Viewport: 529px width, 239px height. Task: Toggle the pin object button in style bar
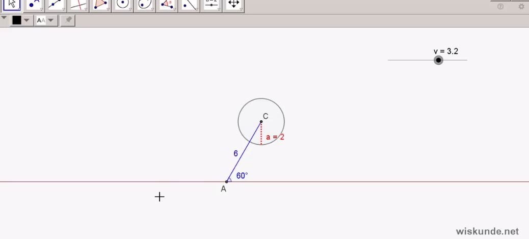tap(68, 20)
